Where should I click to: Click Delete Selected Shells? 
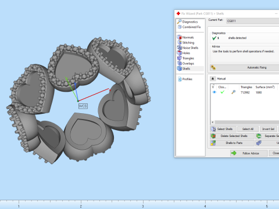(x=232, y=136)
